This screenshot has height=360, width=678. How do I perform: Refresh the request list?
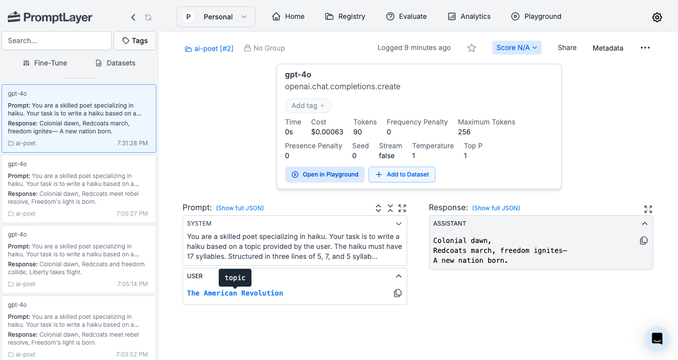(148, 17)
